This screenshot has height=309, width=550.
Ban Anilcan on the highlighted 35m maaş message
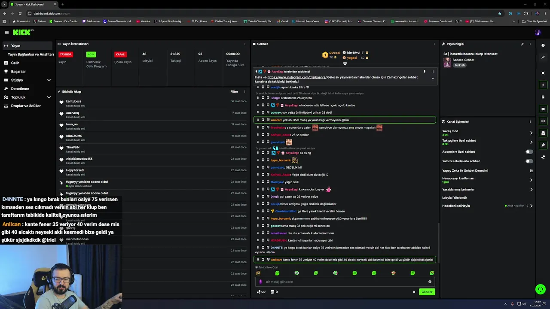[268, 120]
